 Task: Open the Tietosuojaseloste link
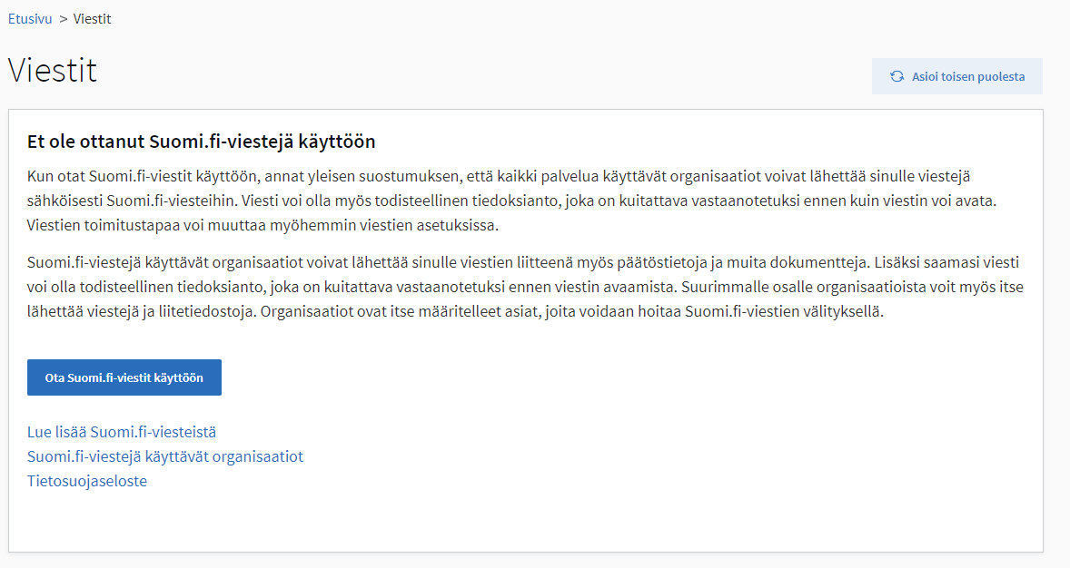point(86,481)
